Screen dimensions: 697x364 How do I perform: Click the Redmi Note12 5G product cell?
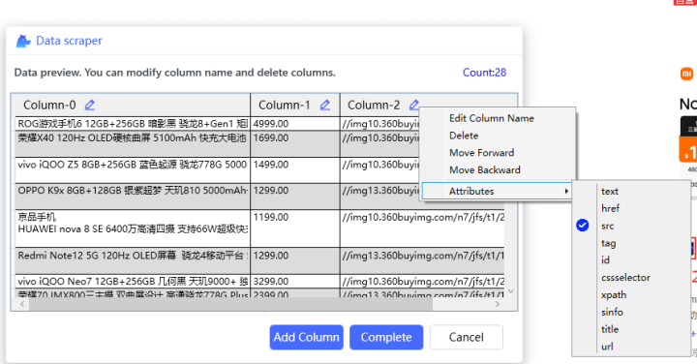point(133,260)
